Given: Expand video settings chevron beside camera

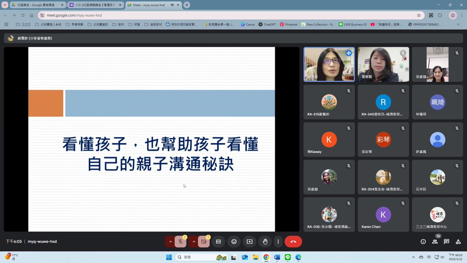Looking at the screenshot, I should pyautogui.click(x=194, y=242).
